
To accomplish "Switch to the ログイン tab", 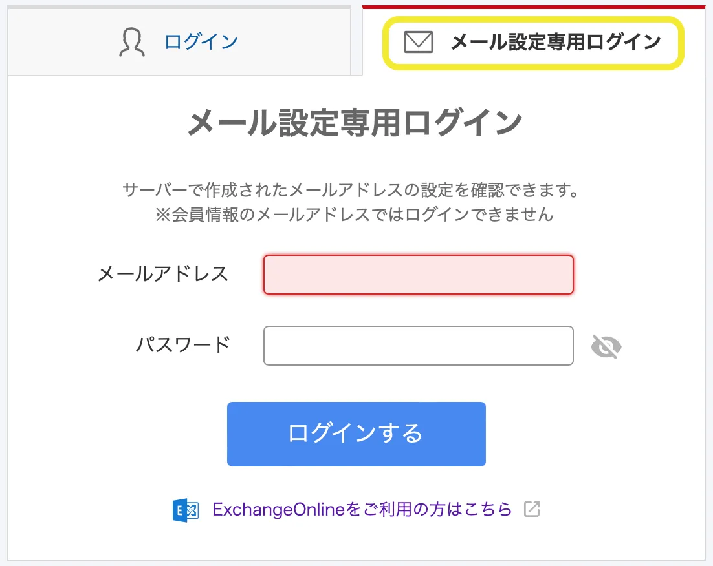I will tap(201, 43).
